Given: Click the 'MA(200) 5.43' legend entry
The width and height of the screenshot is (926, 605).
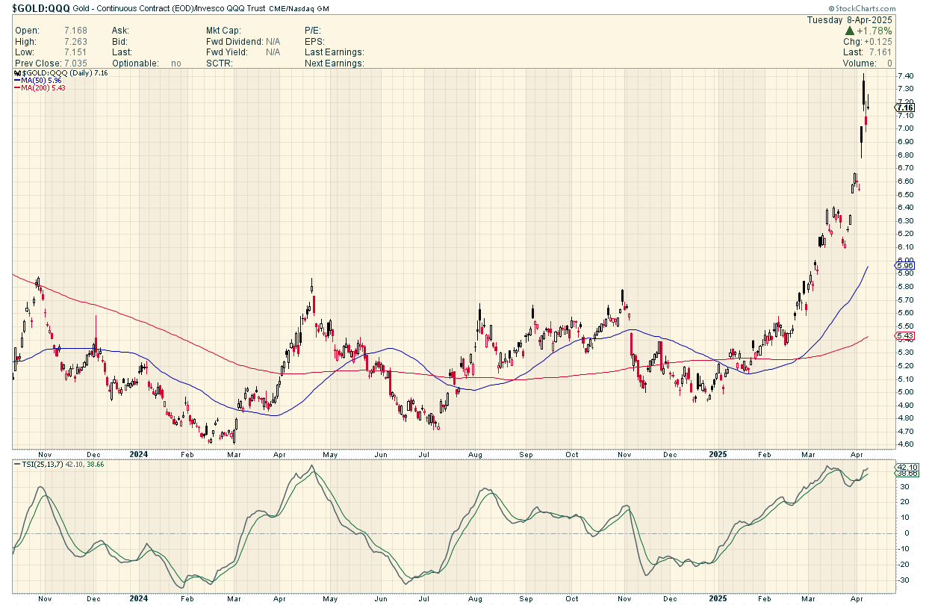Looking at the screenshot, I should pos(43,88).
